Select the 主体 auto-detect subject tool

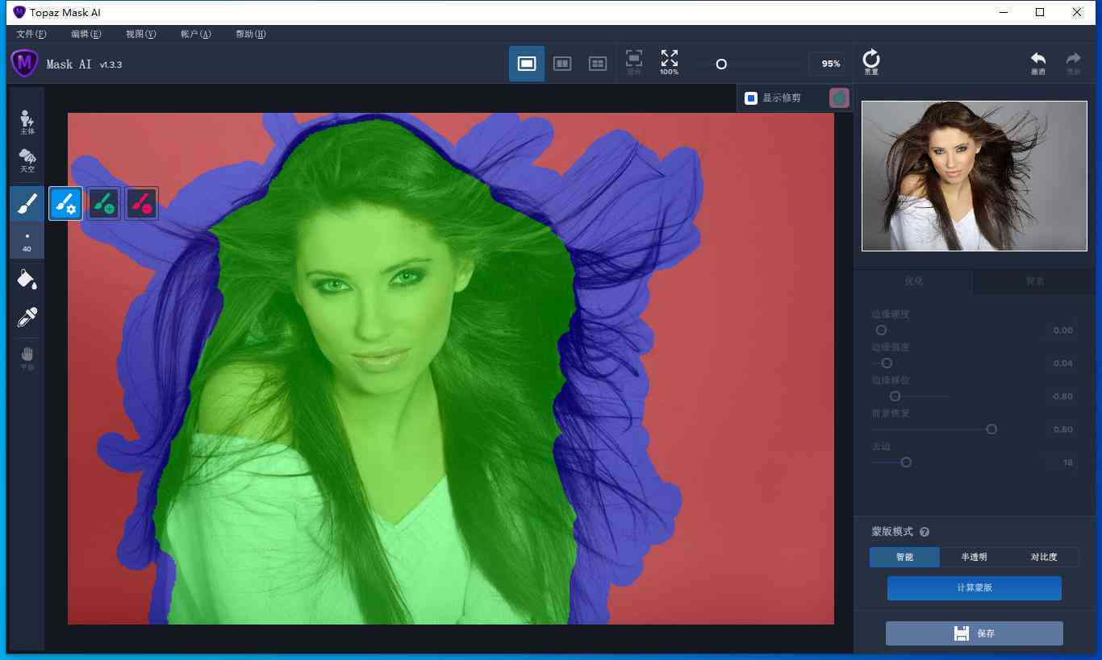[x=27, y=122]
